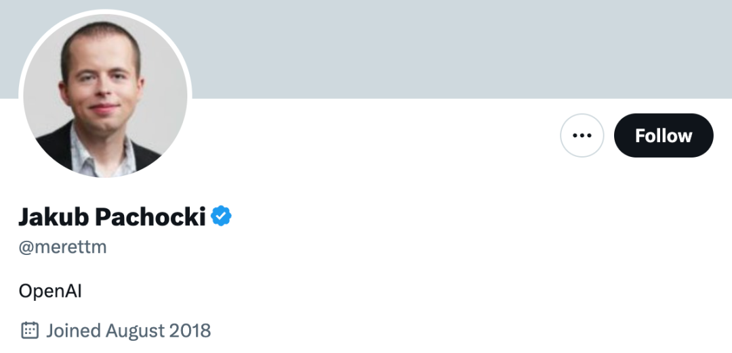Show verification details via the blue badge

point(221,216)
